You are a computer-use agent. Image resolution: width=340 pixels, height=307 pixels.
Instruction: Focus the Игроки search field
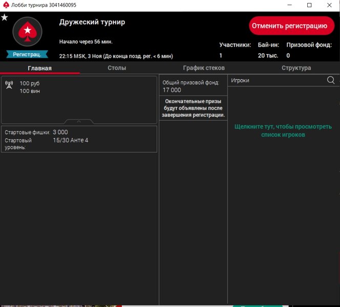pyautogui.click(x=277, y=80)
